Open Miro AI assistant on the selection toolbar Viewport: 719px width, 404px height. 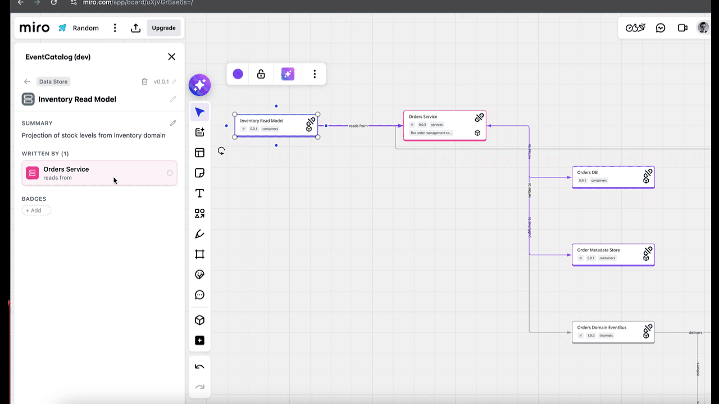tap(288, 74)
